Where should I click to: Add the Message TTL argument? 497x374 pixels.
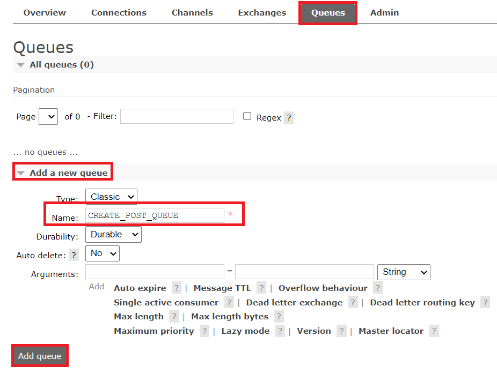coord(222,288)
